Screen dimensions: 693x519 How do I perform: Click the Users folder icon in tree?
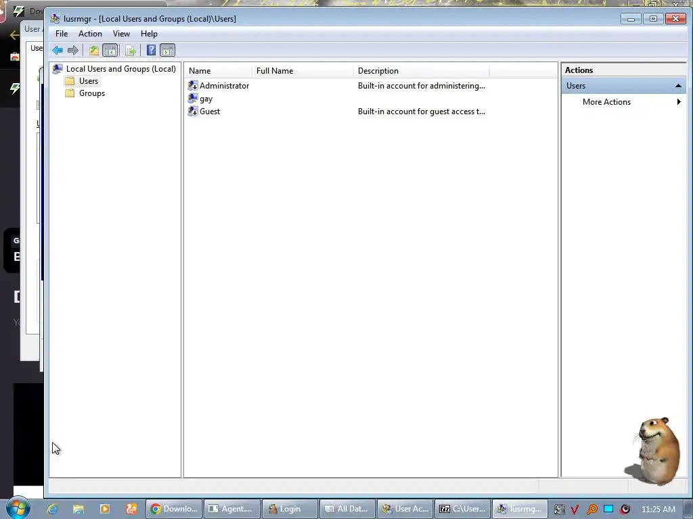pyautogui.click(x=70, y=81)
